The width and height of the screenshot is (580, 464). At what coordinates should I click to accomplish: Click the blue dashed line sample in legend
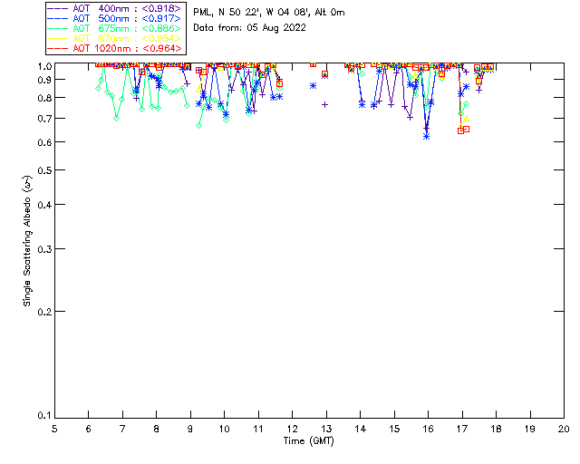tap(58, 18)
